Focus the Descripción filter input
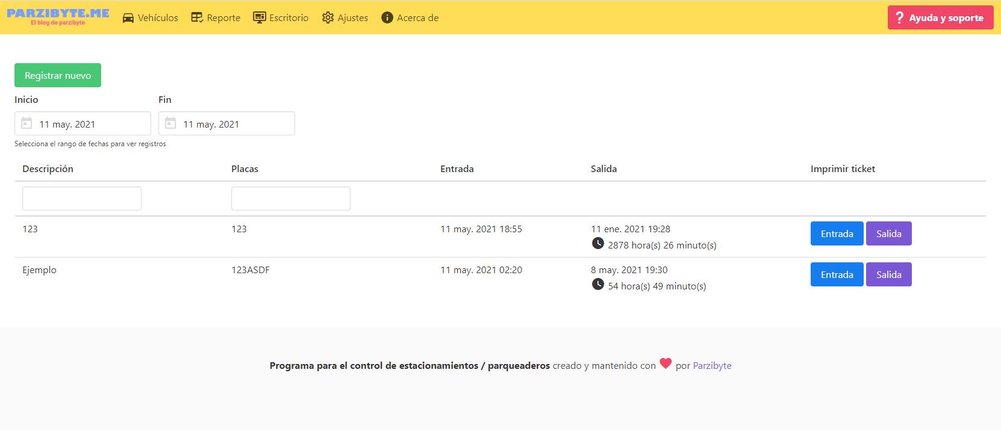Image resolution: width=1001 pixels, height=432 pixels. coord(82,199)
